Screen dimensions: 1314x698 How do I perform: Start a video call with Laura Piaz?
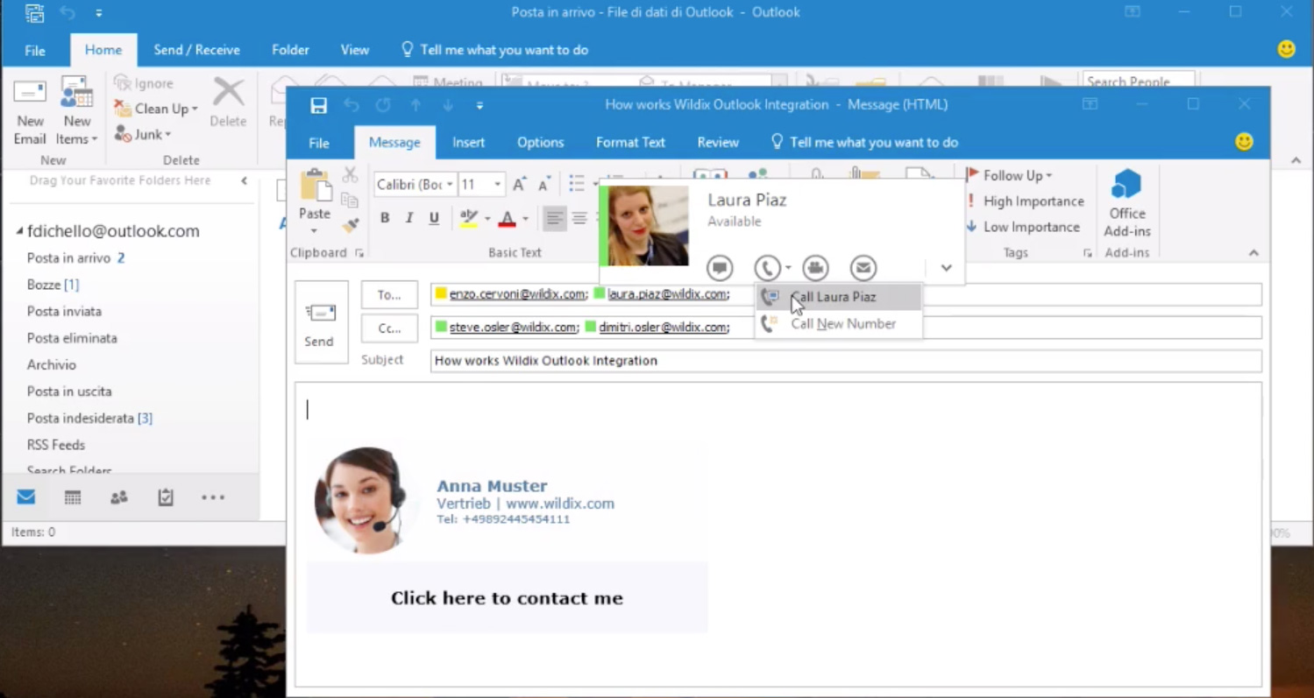tap(814, 268)
